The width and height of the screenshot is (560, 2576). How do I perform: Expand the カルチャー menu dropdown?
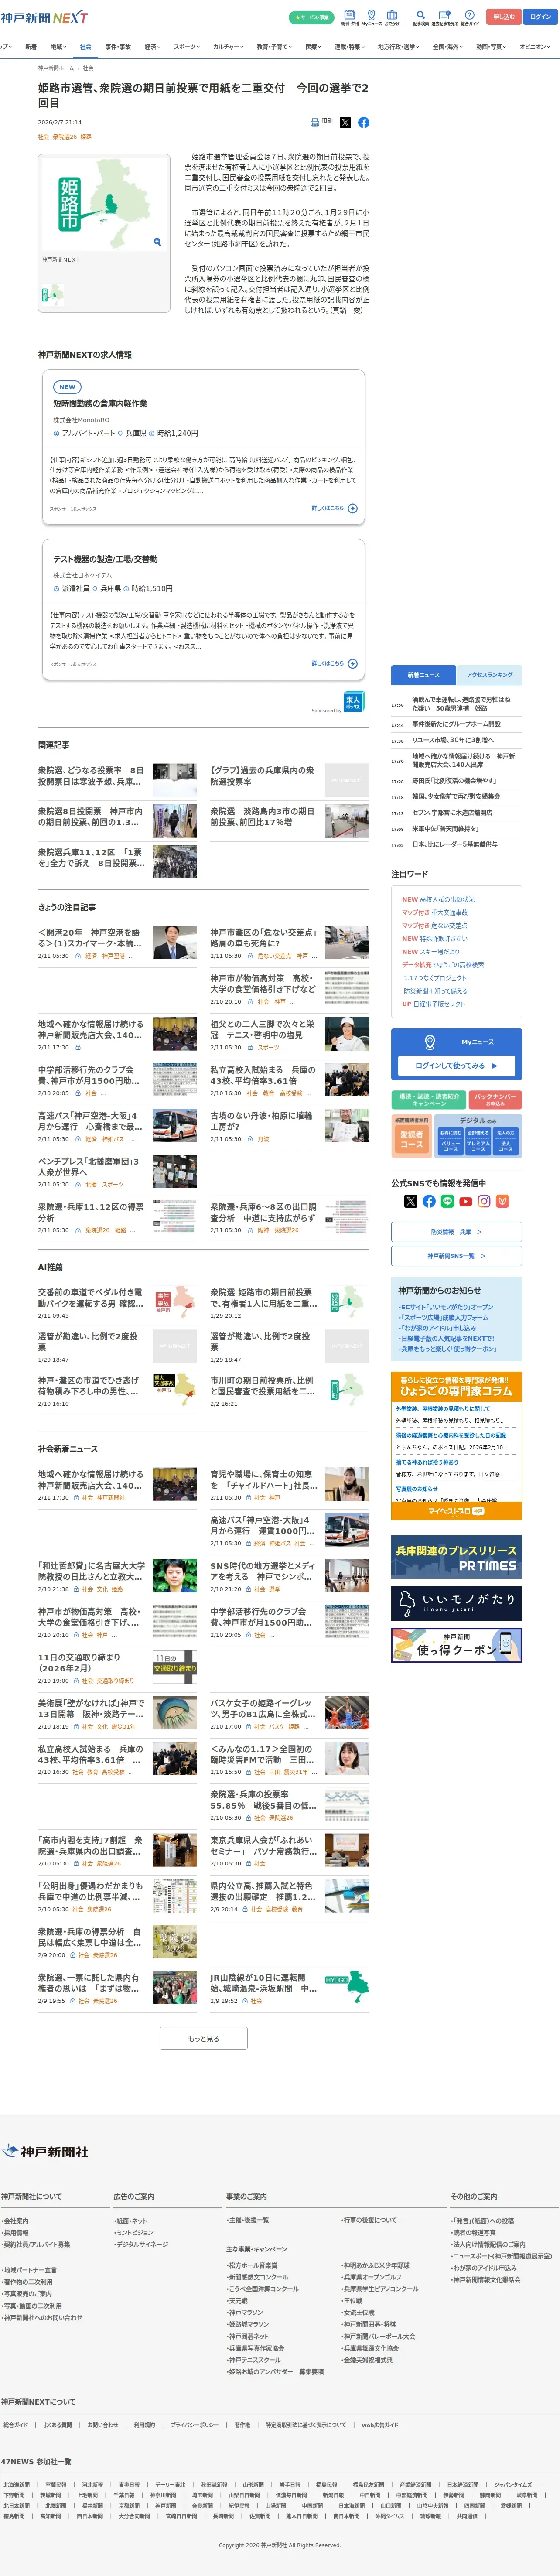228,47
